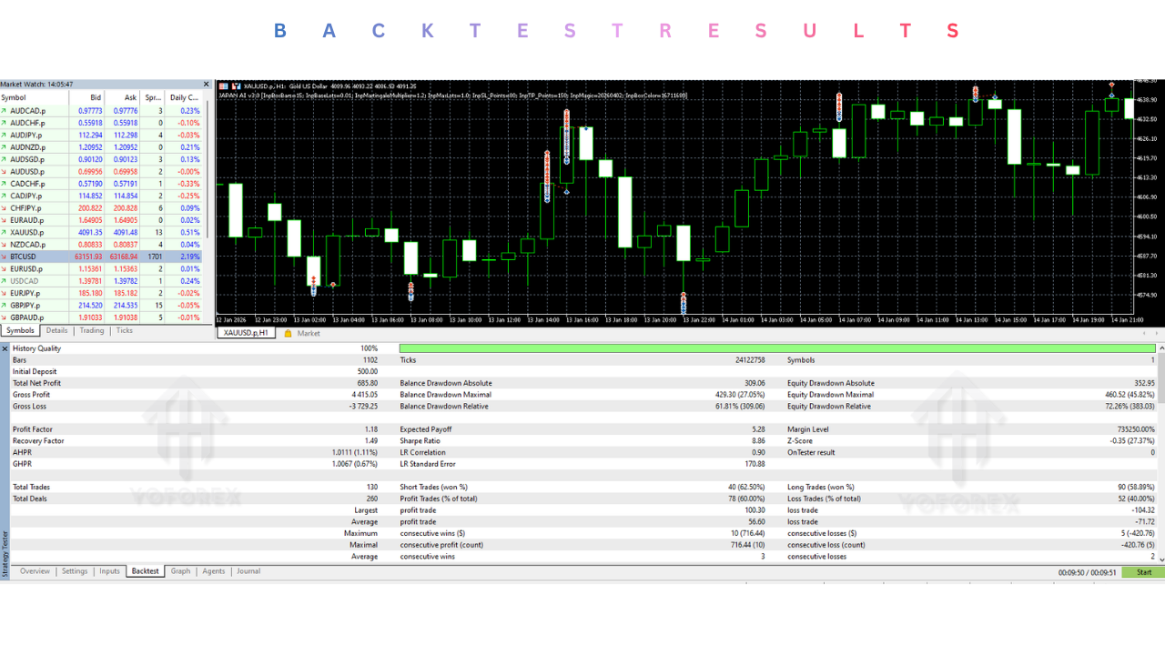
Task: Click the lock icon beside Market tab
Action: [289, 334]
